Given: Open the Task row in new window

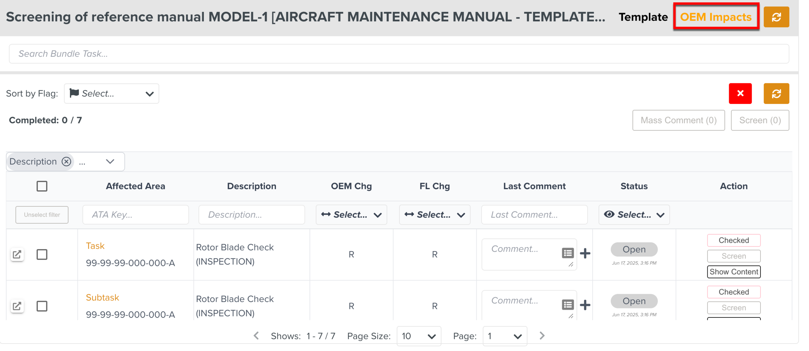Looking at the screenshot, I should [x=17, y=254].
